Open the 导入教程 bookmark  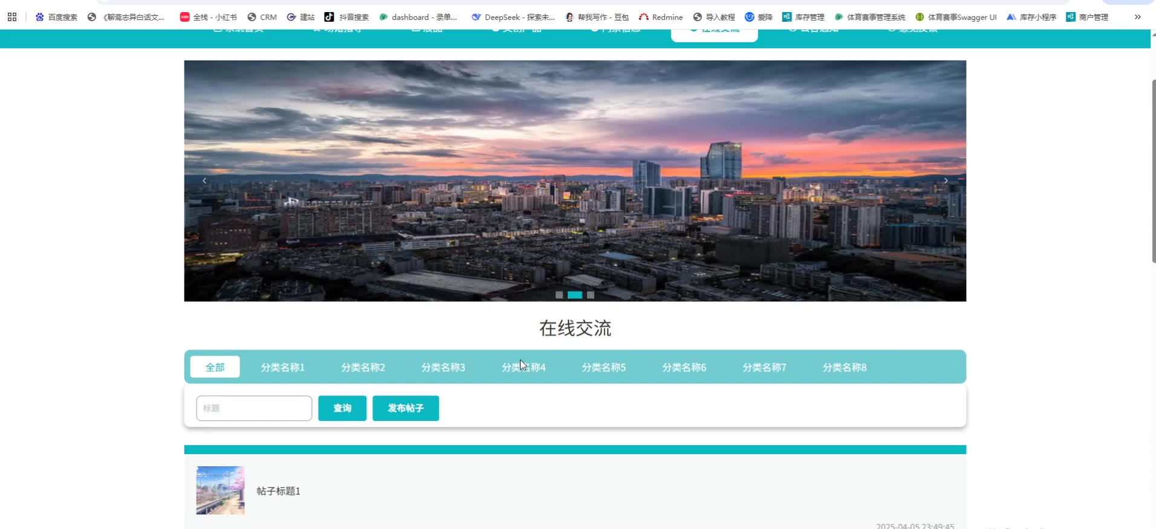[714, 17]
